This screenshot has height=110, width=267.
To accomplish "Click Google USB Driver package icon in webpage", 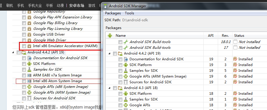I will pyautogui.click(x=29, y=34).
